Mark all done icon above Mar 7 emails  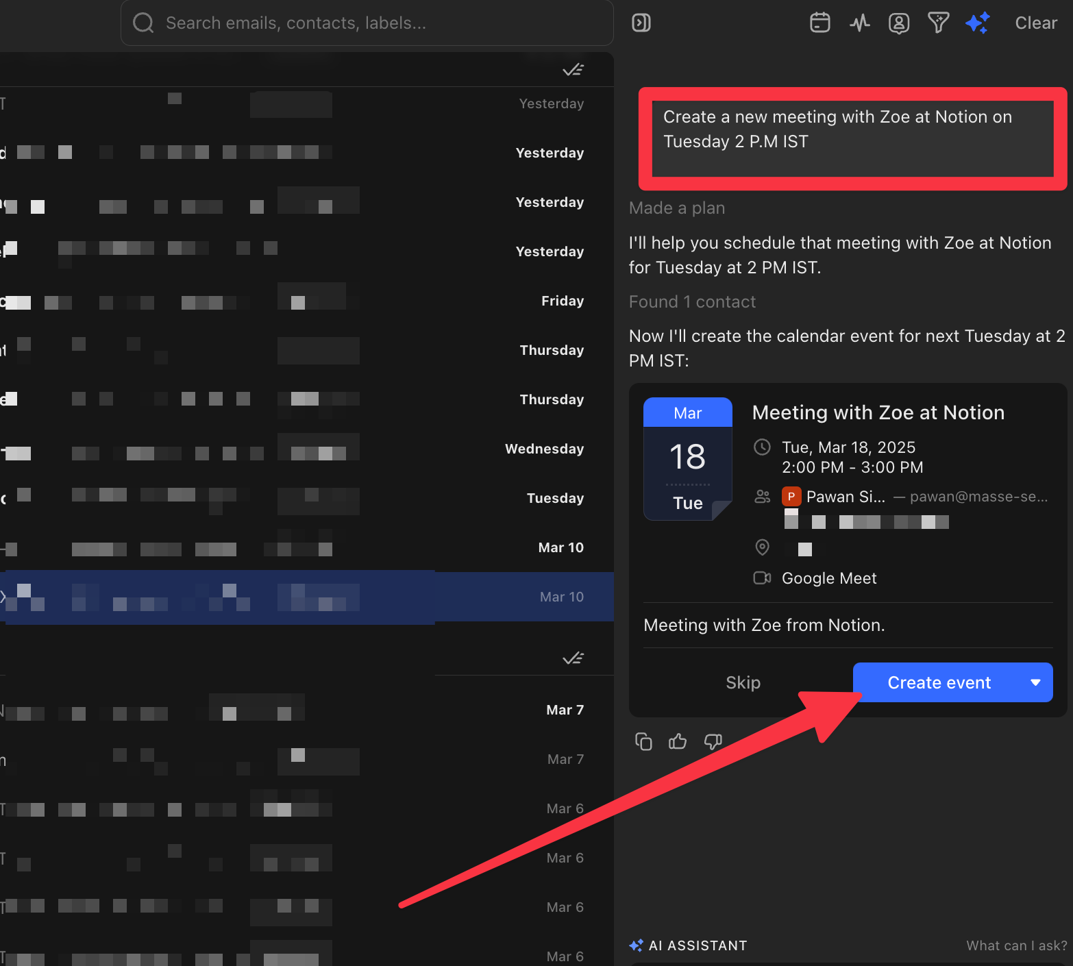click(573, 658)
